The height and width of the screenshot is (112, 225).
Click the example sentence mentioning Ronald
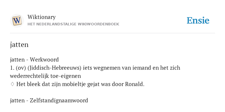point(80,84)
